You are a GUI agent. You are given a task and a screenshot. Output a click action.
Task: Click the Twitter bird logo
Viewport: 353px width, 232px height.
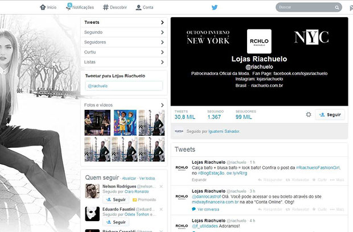(215, 7)
